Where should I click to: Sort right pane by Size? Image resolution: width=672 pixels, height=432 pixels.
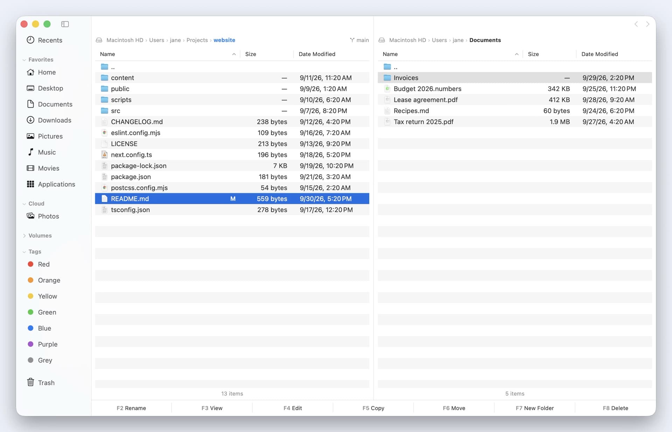533,54
